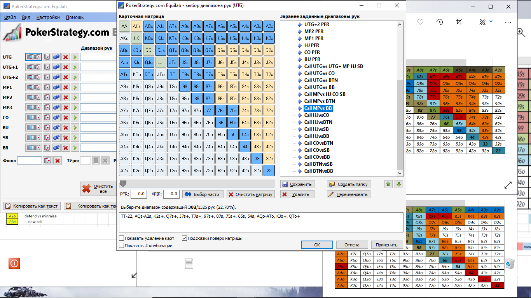The image size is (531, 298).
Task: Click the Переименовать button
Action: pos(349,194)
